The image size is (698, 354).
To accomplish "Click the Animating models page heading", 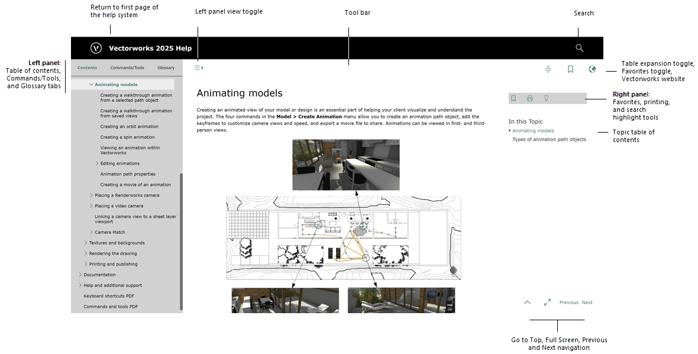I will click(x=240, y=93).
